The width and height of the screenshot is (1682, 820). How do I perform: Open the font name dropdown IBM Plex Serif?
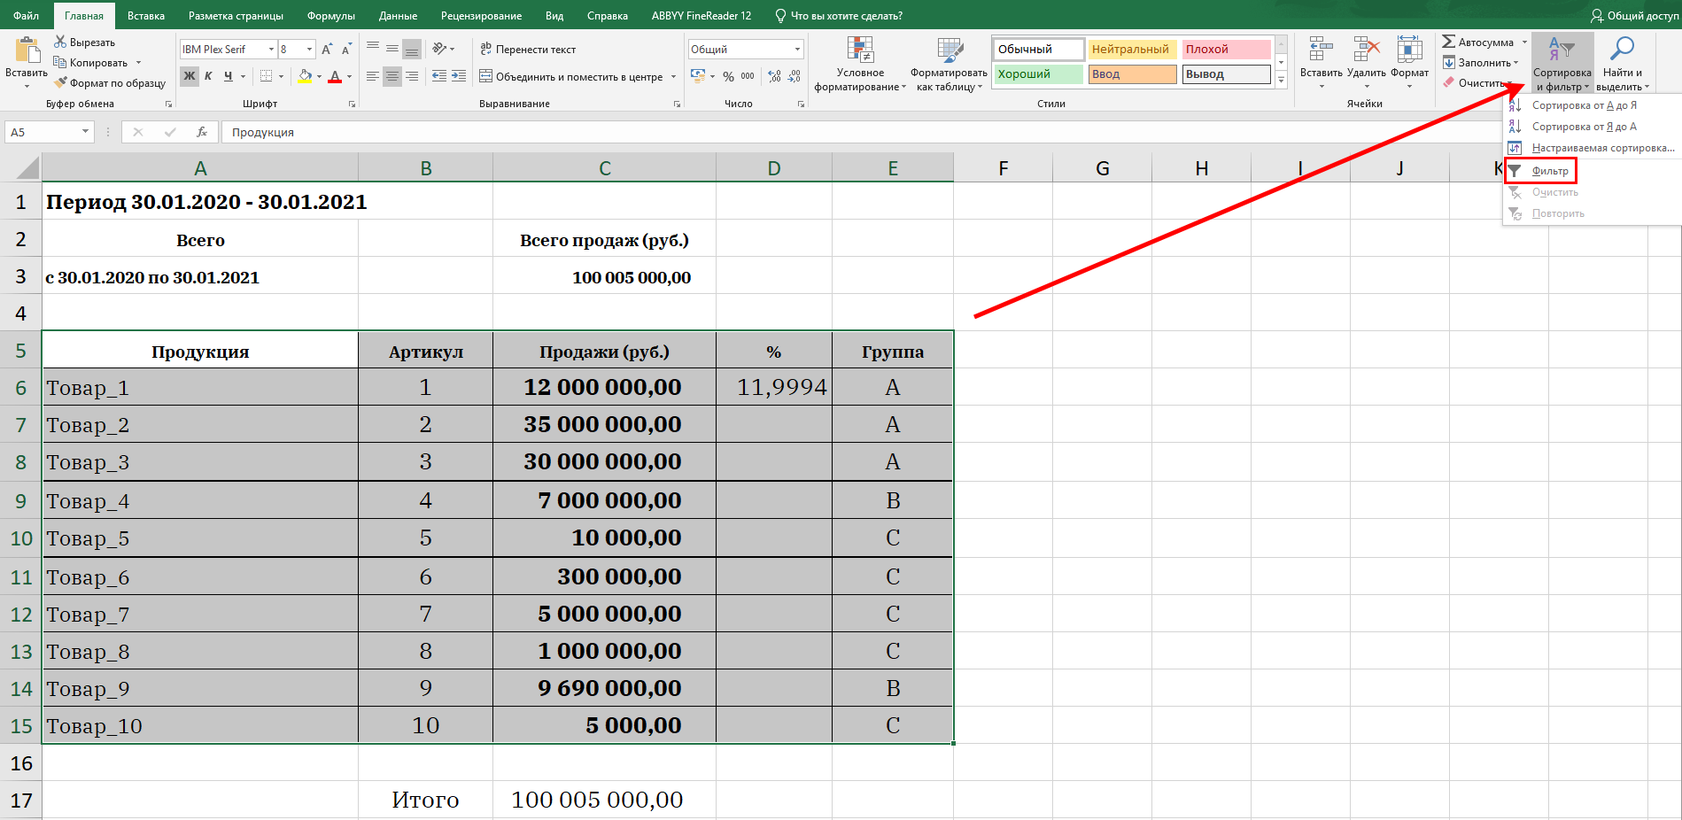click(x=271, y=50)
